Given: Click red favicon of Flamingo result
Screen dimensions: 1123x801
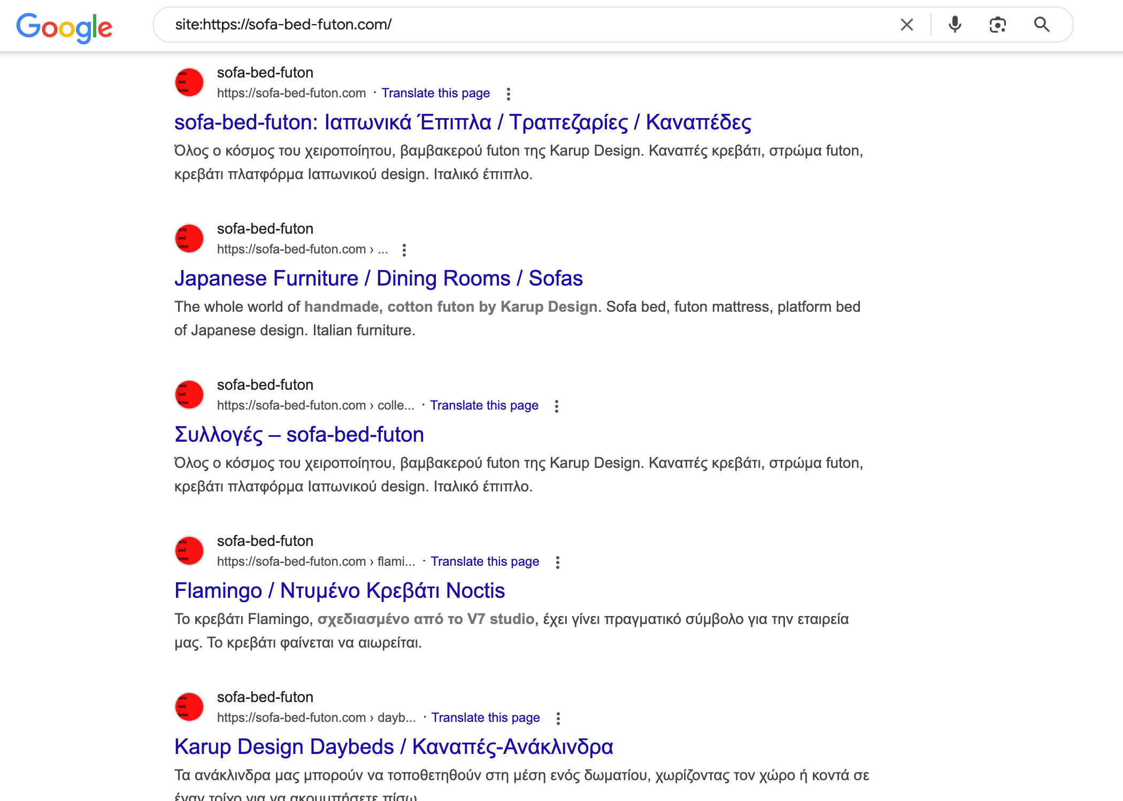Looking at the screenshot, I should [189, 551].
